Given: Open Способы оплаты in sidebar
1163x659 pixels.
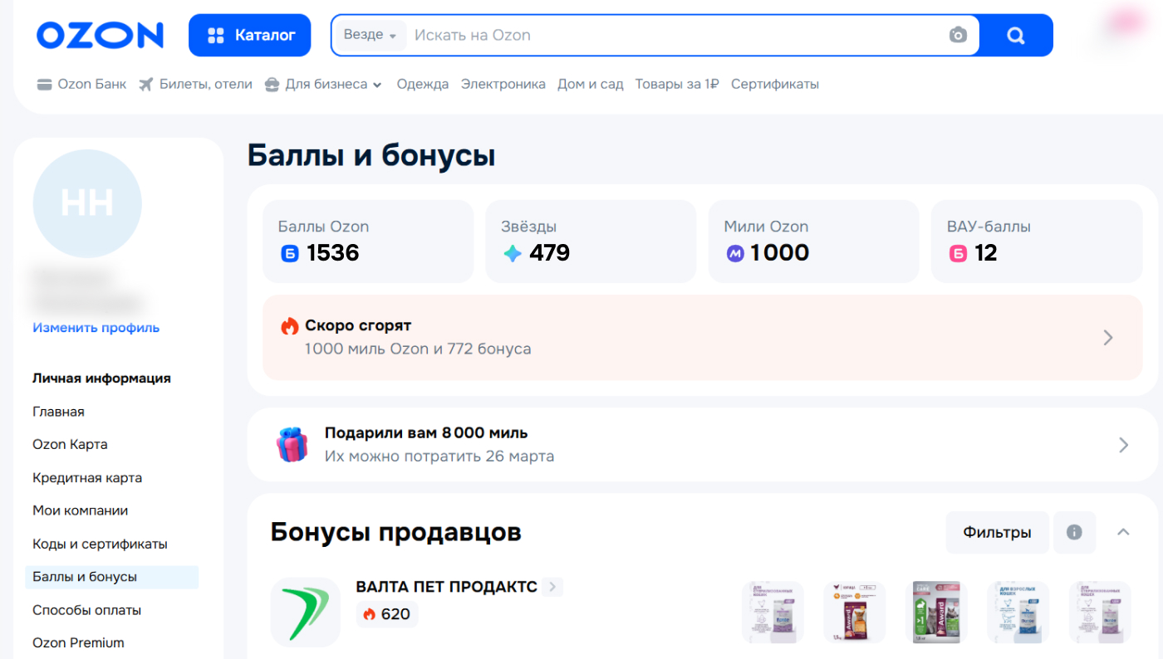Looking at the screenshot, I should point(87,610).
